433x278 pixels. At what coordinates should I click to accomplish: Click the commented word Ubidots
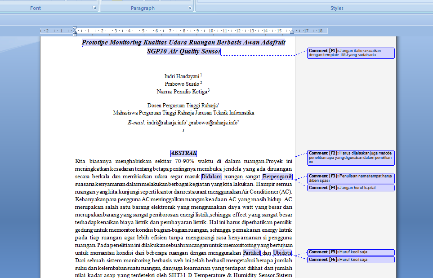[282, 253]
